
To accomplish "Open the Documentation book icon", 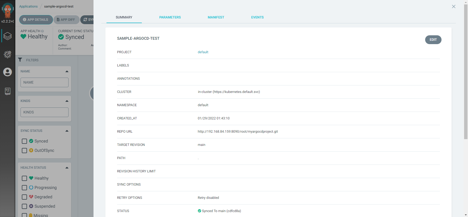I will 8,91.
